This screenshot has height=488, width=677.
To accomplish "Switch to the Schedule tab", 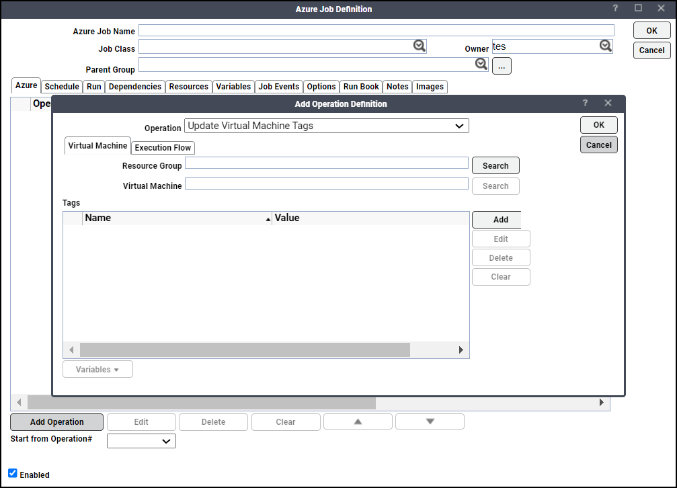I will [62, 87].
